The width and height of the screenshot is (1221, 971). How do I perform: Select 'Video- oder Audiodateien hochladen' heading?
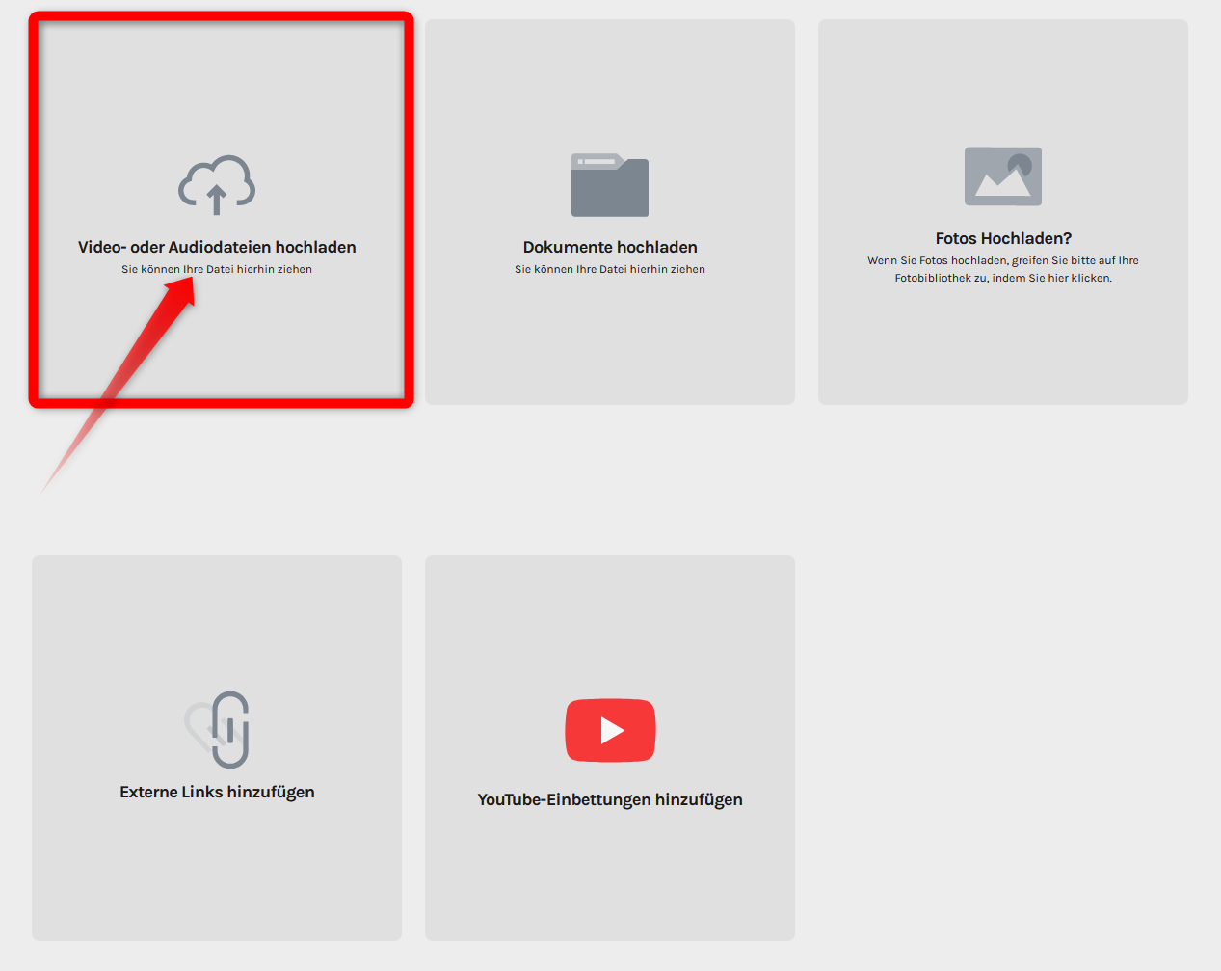[217, 247]
